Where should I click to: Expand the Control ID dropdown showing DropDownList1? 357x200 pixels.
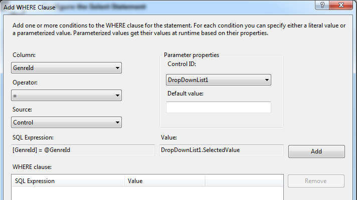point(218,79)
